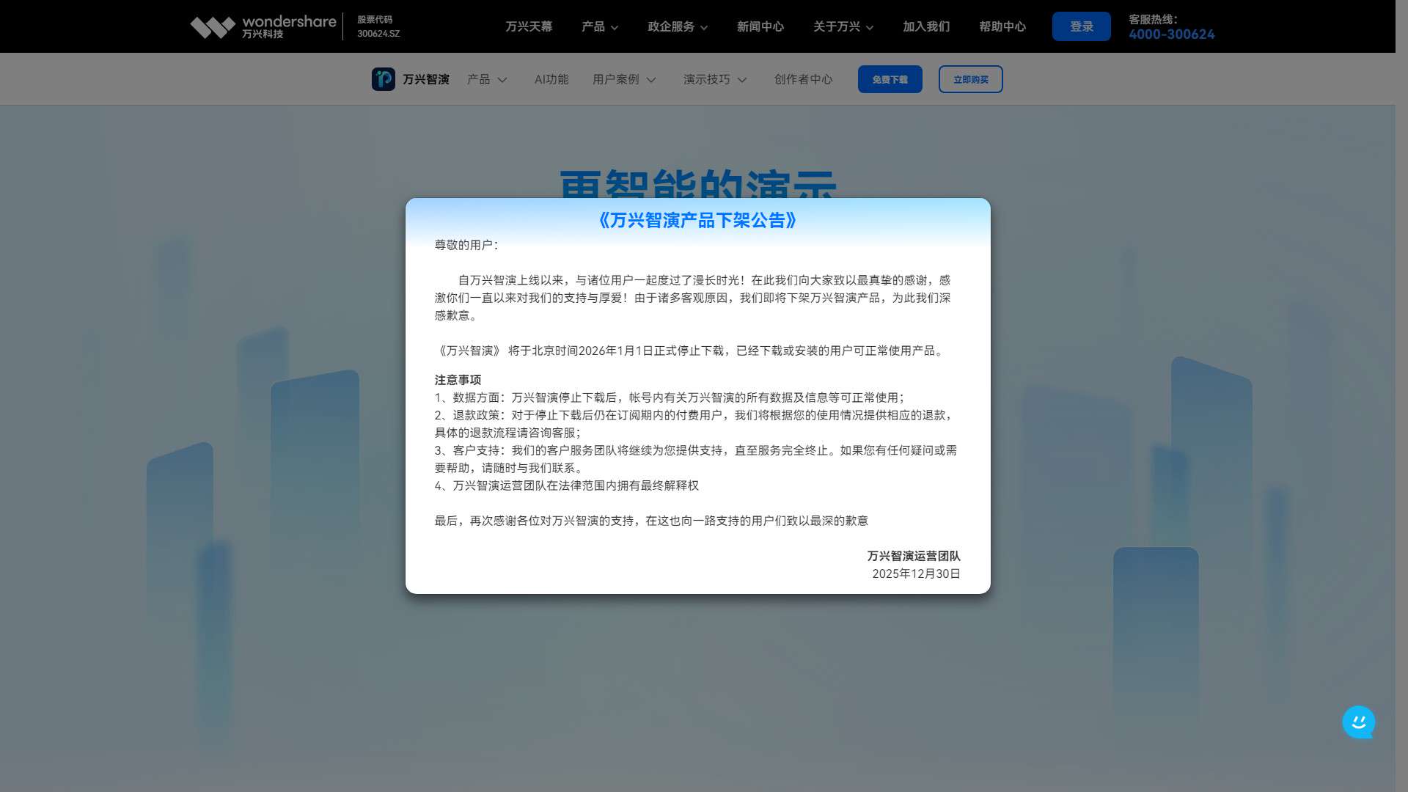The image size is (1408, 792).
Task: Expand the top 产品 dropdown menu
Action: click(600, 26)
